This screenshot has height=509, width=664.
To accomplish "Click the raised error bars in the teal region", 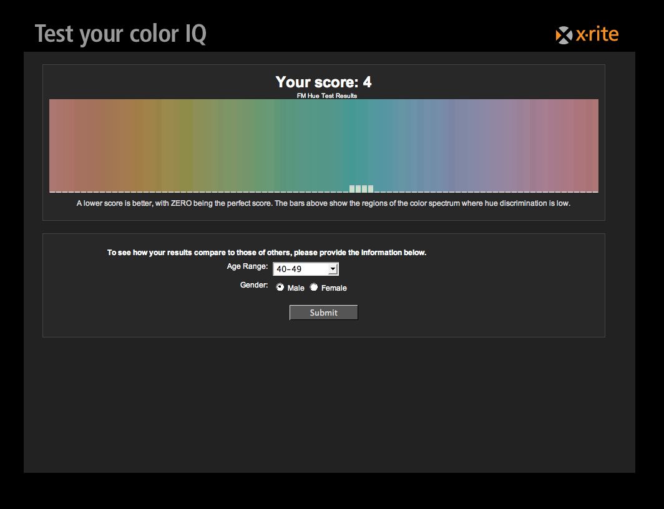I will 361,189.
